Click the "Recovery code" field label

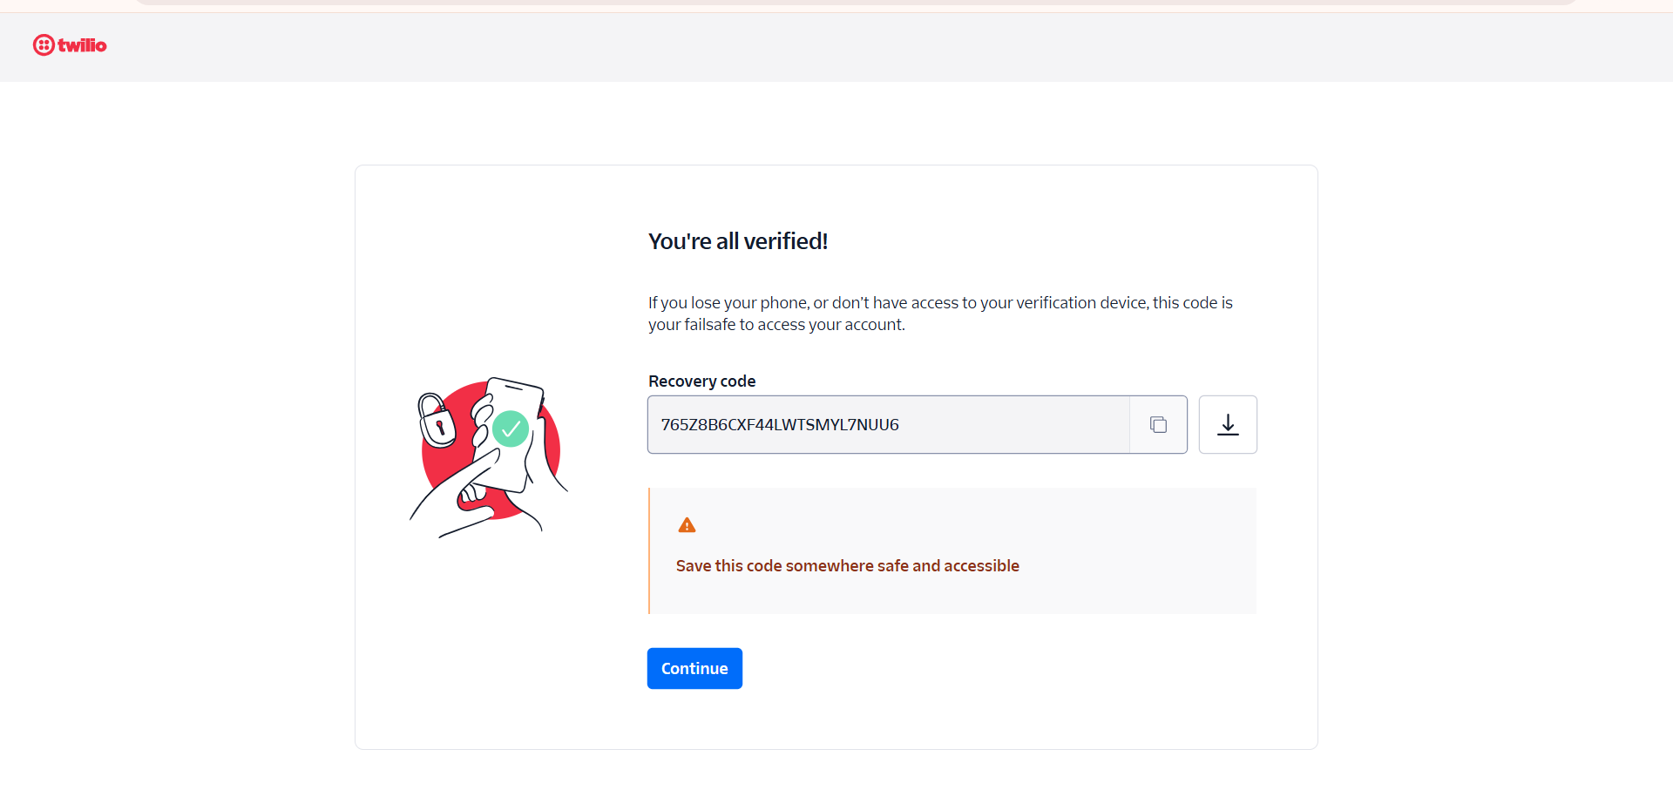tap(701, 381)
